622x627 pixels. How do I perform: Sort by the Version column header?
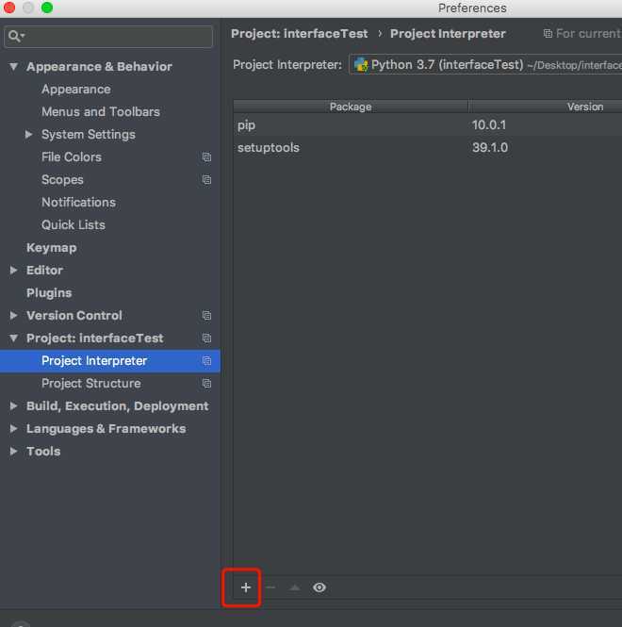click(585, 107)
